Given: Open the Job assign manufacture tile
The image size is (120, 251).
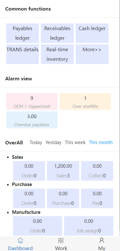Looking at the screenshot, I should click(89, 226).
